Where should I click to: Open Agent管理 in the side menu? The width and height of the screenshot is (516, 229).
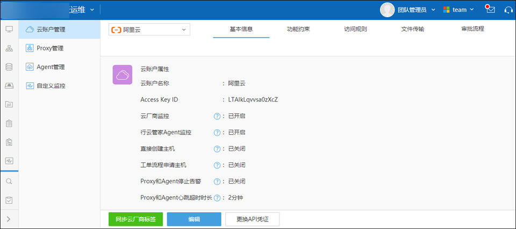(60, 67)
